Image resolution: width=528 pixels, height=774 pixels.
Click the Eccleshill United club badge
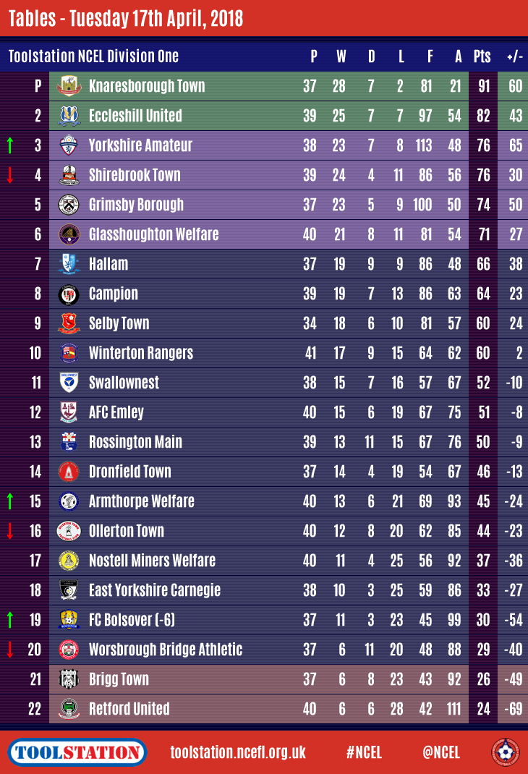(x=69, y=116)
